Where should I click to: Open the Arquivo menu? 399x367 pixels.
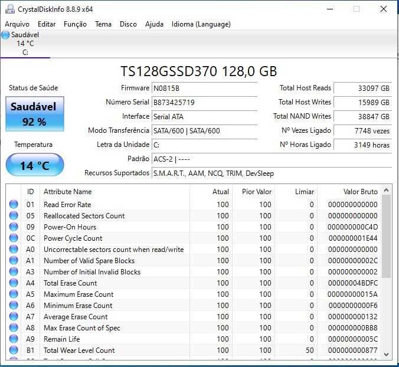coord(17,24)
